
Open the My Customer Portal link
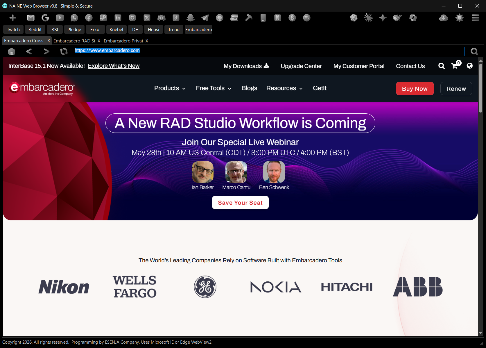359,66
